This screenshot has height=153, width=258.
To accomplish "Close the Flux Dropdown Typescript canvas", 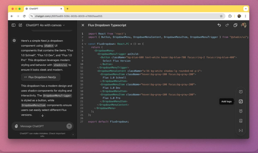I will [83, 25].
